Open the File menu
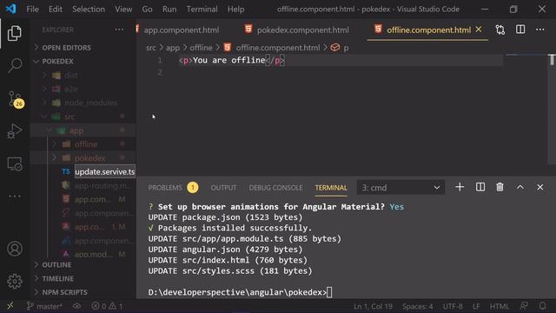 coord(33,10)
